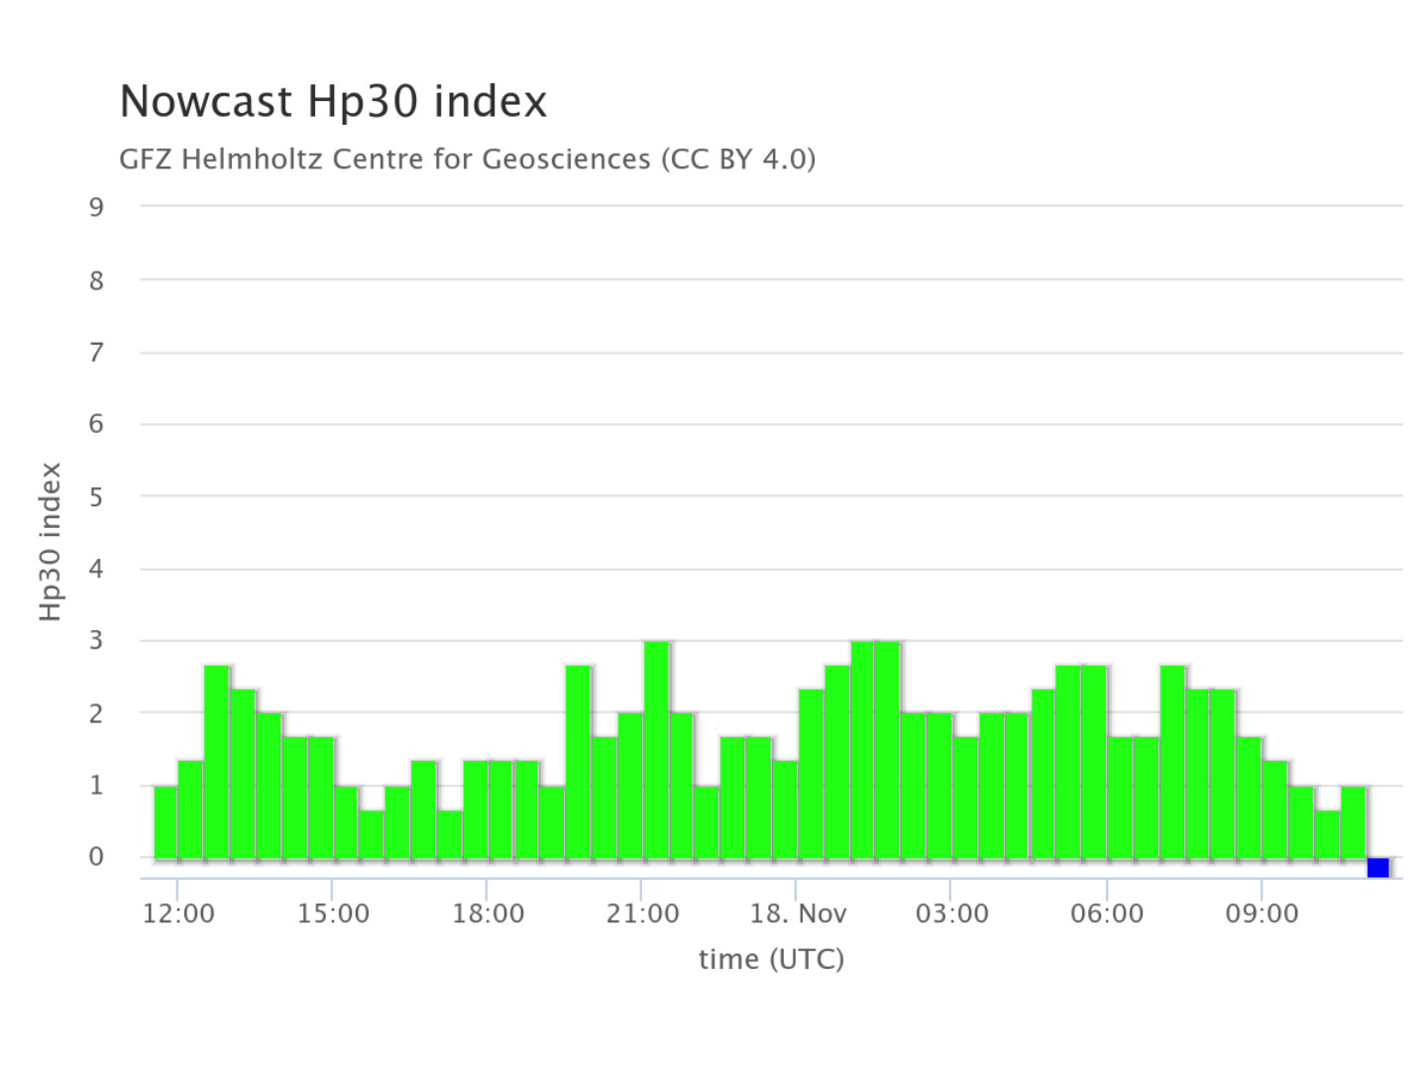Click the time (UTC) axis title
This screenshot has width=1427, height=1070.
(771, 959)
